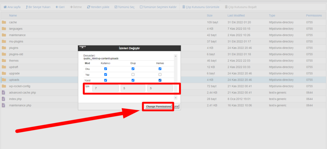Click the cache folder icon
327x149 pixels.
(x=4, y=22)
